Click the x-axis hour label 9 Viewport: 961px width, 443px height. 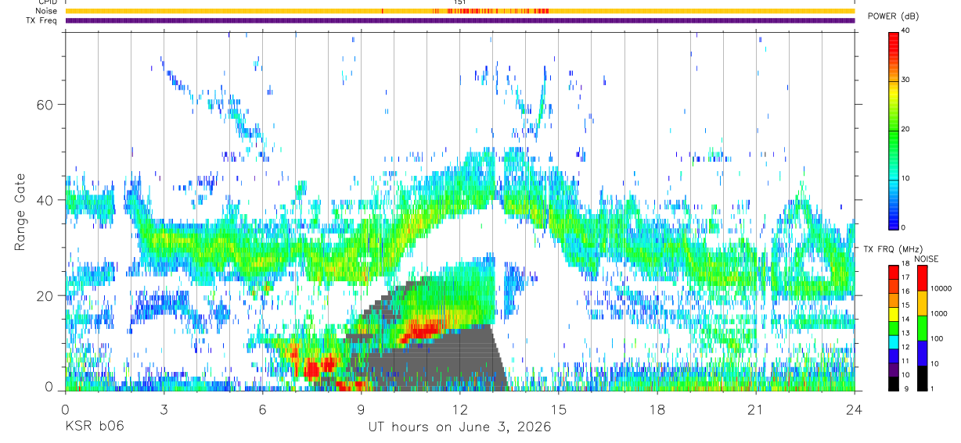coord(361,409)
